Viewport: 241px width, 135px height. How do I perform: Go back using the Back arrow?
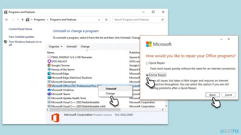point(6,20)
